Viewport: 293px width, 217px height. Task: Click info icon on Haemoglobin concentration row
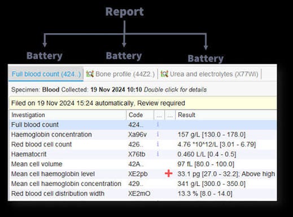(x=158, y=134)
